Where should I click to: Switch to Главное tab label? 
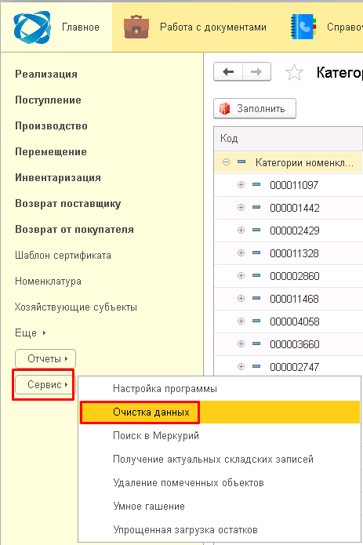[x=81, y=27]
